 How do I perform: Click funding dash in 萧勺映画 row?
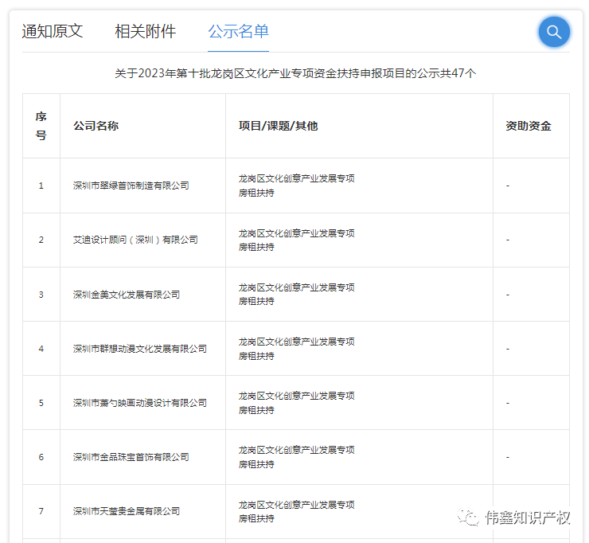pyautogui.click(x=508, y=403)
